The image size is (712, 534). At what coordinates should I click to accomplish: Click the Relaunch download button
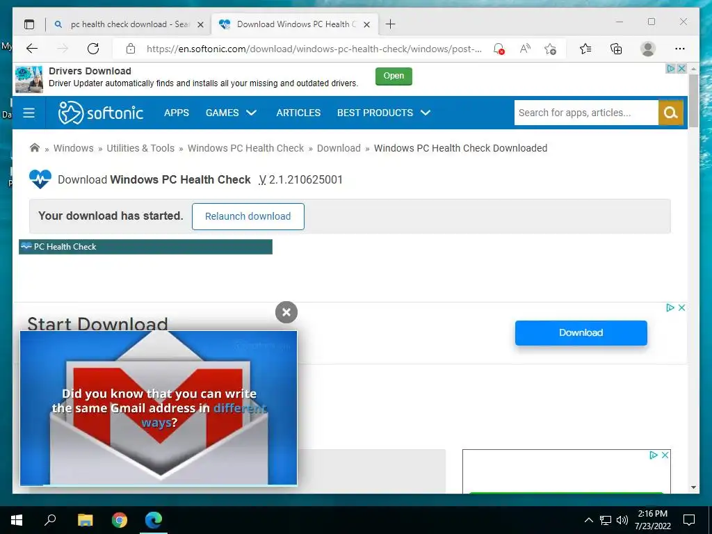248,216
